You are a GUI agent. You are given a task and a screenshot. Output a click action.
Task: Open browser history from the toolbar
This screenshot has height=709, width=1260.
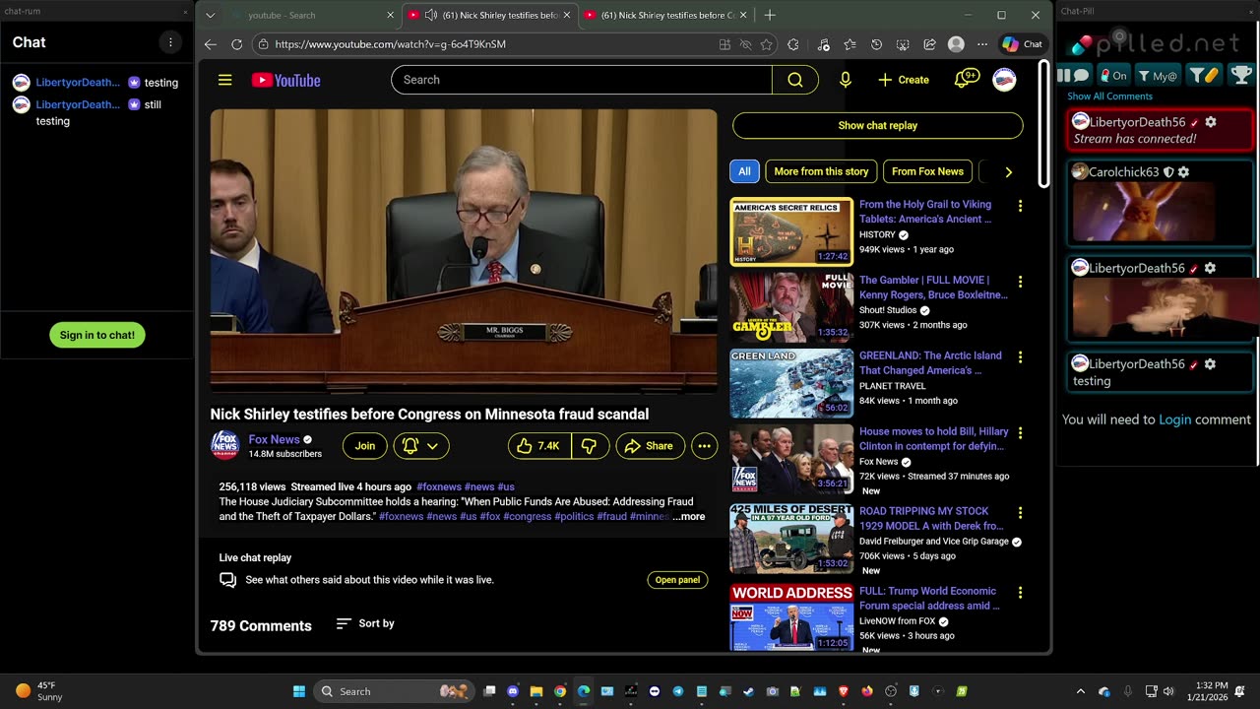[876, 44]
